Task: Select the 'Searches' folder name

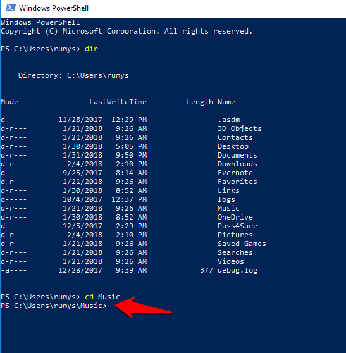Action: pos(235,252)
